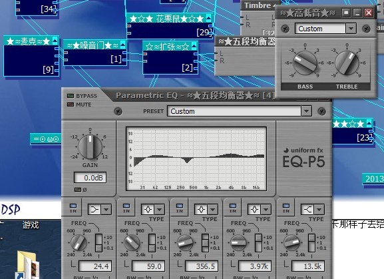This screenshot has height=279, width=384.
Task: Open the PRESET dropdown in Parametric EQ
Action: click(x=306, y=111)
